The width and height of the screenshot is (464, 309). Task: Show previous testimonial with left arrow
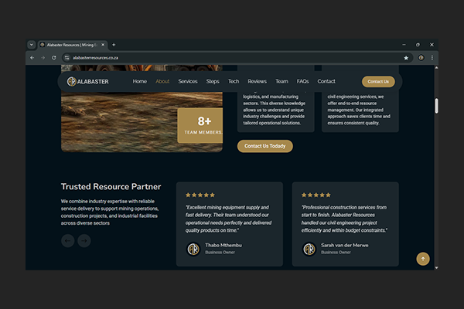point(67,241)
